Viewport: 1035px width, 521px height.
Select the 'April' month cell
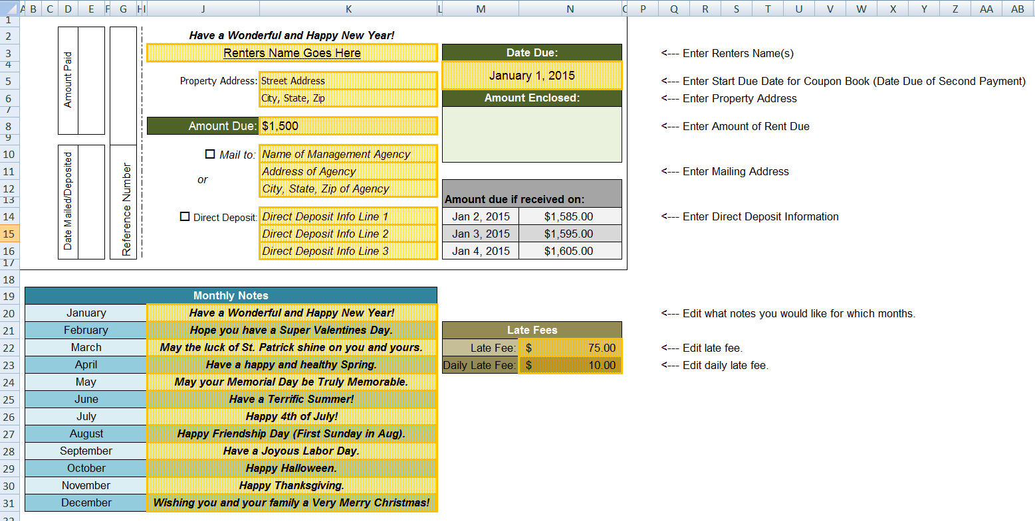coord(86,364)
